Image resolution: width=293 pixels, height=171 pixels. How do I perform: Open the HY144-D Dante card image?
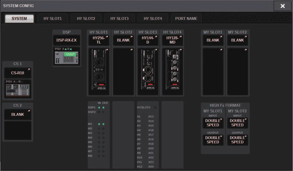pyautogui.click(x=148, y=71)
